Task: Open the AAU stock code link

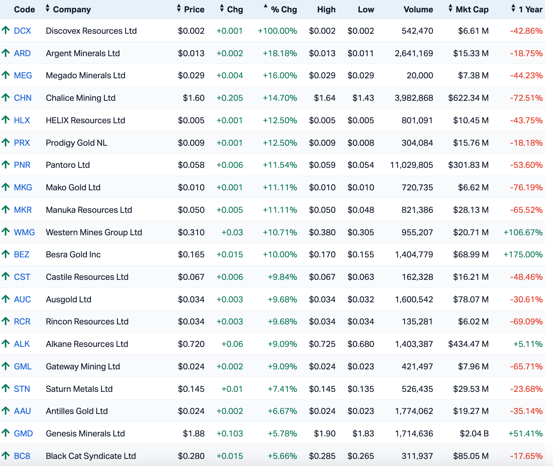Action: pyautogui.click(x=22, y=411)
